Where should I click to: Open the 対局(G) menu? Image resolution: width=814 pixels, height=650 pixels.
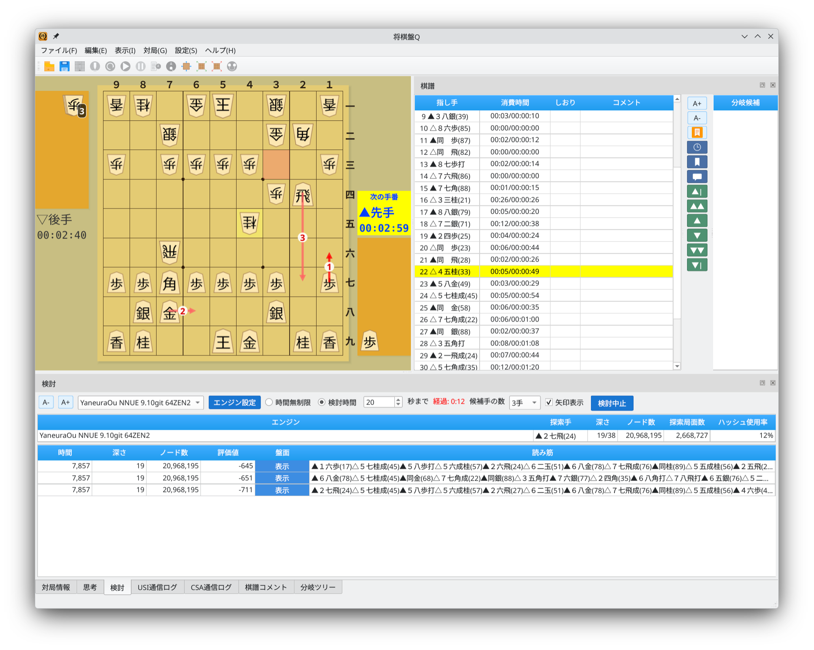coord(155,50)
